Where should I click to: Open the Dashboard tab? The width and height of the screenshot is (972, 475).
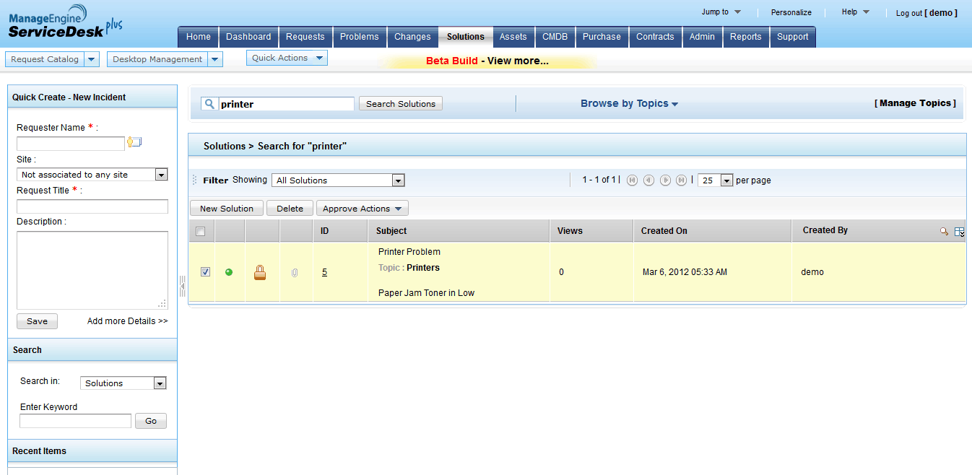[248, 37]
